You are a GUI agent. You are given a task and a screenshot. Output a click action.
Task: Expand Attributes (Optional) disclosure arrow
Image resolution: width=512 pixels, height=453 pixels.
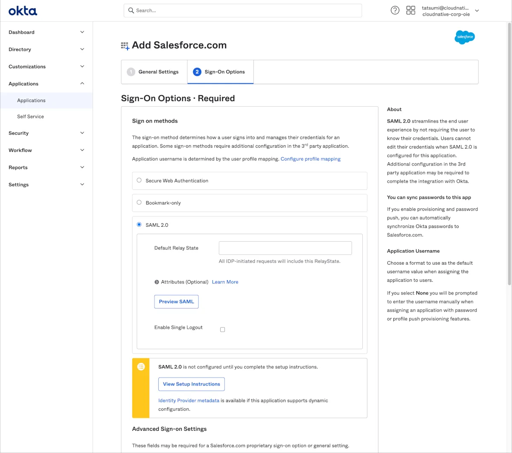point(157,282)
